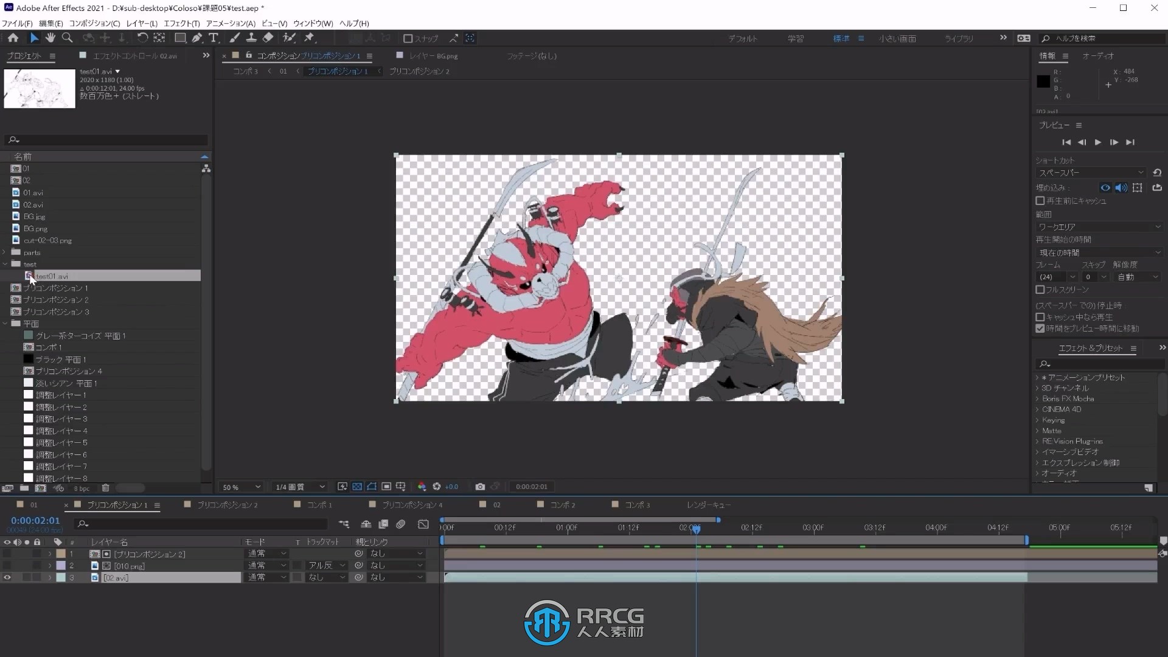
Task: Open 現在の時間 play-from dropdown
Action: point(1099,252)
